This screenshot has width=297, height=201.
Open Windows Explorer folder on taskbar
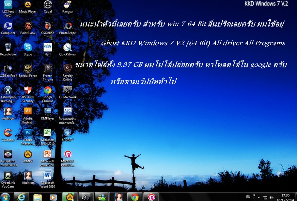pos(38,197)
